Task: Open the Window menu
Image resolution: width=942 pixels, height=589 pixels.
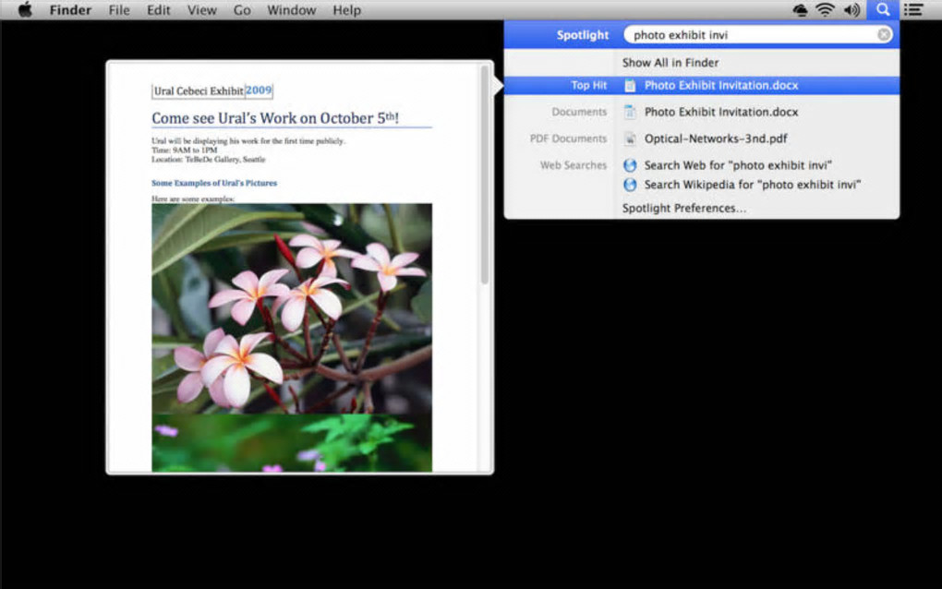Action: 291,10
